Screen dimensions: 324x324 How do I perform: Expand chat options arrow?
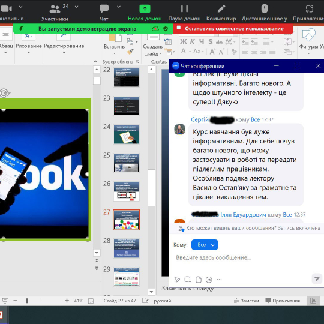119,7
